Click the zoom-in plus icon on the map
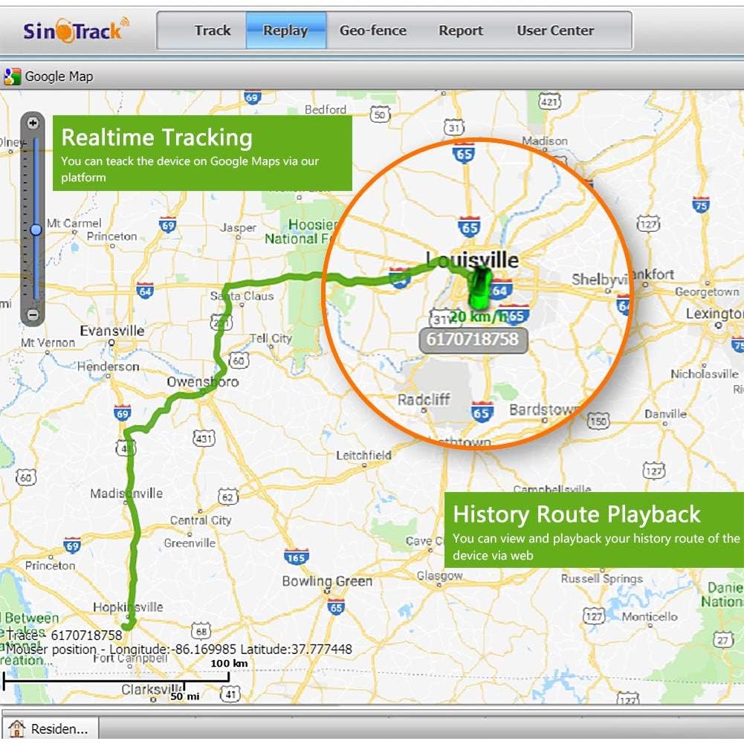This screenshot has width=744, height=744. pyautogui.click(x=32, y=123)
